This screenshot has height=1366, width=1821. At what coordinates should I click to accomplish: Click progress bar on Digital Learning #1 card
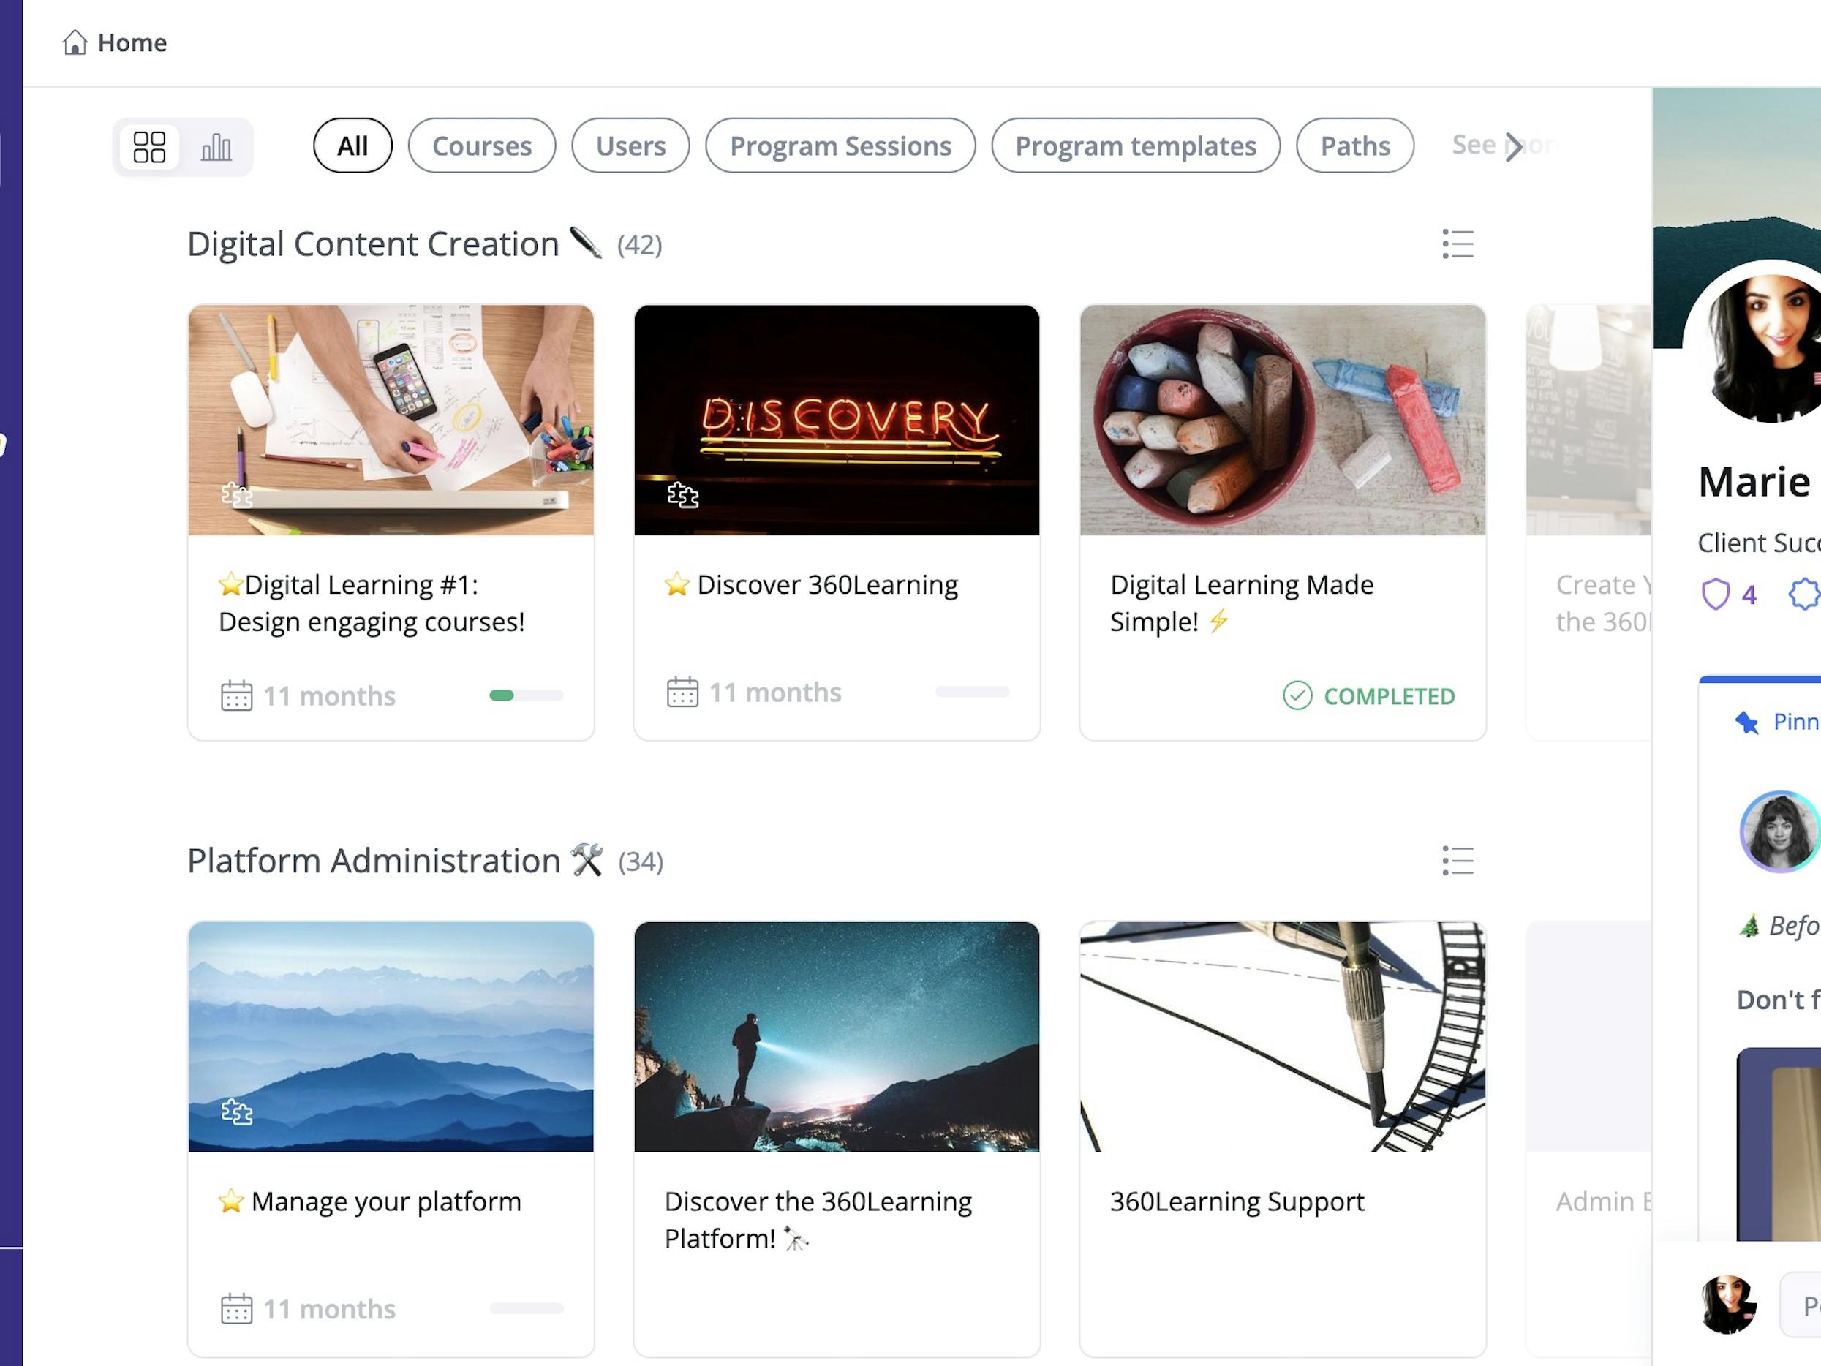pos(526,695)
